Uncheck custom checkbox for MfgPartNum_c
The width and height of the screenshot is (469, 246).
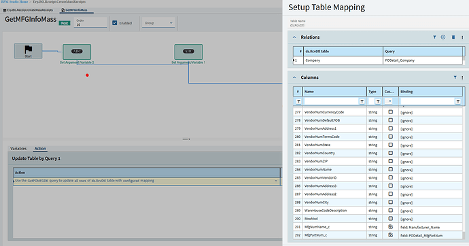390,235
